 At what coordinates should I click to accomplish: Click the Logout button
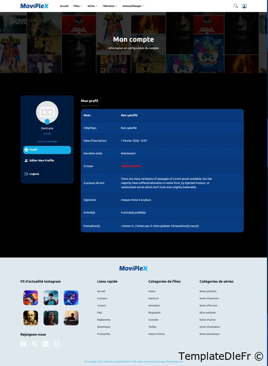click(34, 174)
